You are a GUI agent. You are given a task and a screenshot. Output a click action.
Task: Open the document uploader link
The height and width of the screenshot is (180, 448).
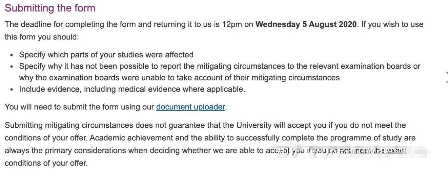click(x=190, y=107)
